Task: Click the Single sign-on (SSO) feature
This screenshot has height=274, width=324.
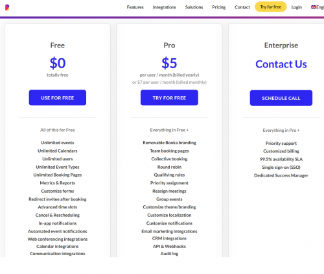Action: click(281, 168)
